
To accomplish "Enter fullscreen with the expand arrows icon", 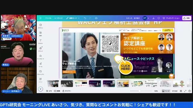I will coord(185,91).
